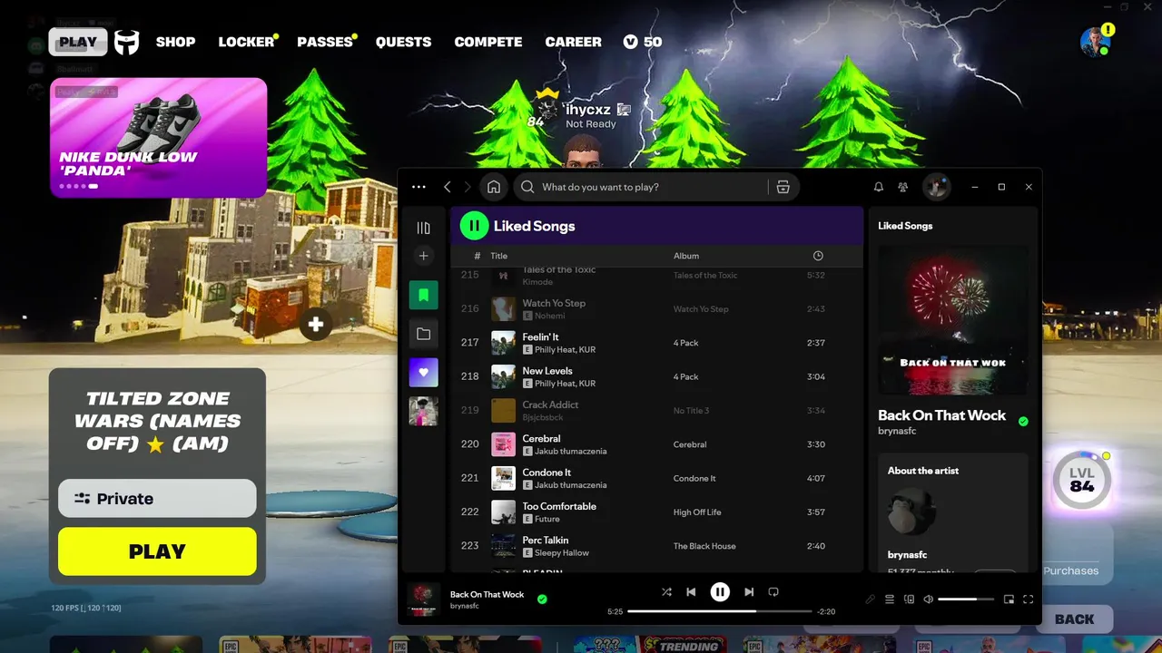Open Spotify miniplayer

(x=1009, y=599)
